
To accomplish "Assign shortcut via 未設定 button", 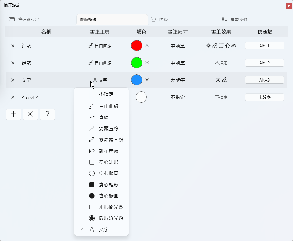I will [264, 97].
